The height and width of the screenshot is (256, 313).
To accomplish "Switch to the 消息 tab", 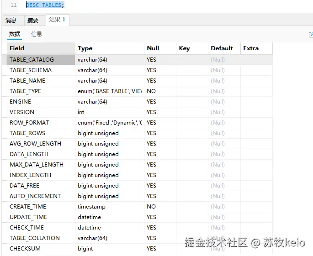I will 13,20.
